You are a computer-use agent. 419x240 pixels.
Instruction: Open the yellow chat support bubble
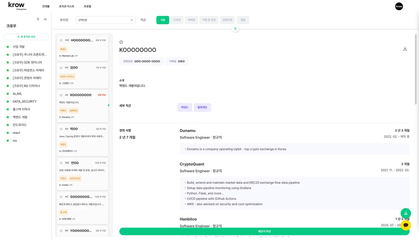tap(406, 225)
